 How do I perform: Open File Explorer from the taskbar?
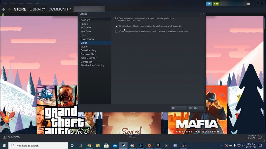(98, 145)
